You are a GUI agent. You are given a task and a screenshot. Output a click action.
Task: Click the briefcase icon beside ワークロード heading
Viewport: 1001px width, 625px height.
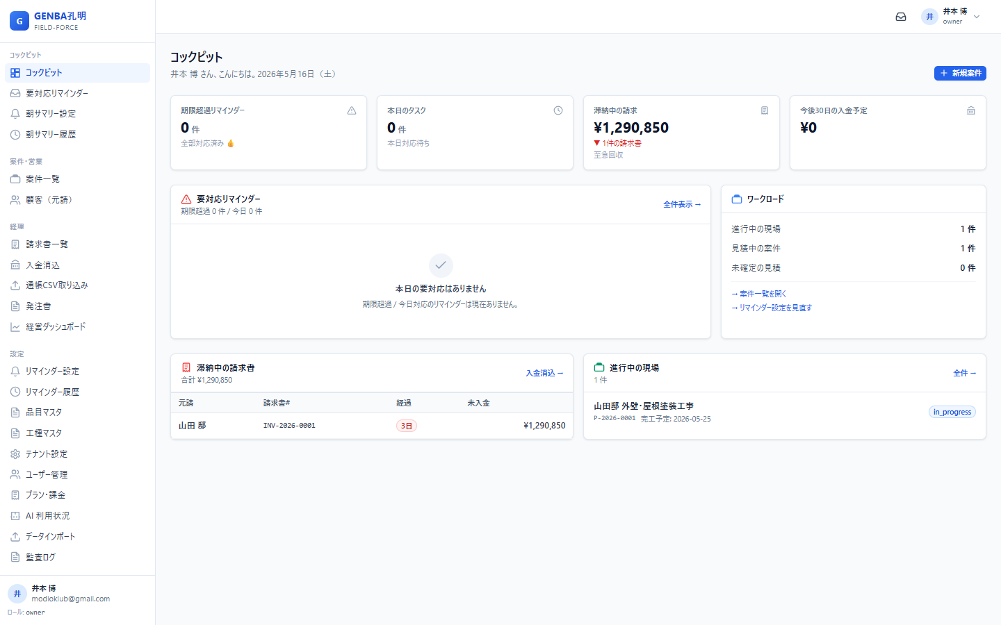pyautogui.click(x=737, y=199)
